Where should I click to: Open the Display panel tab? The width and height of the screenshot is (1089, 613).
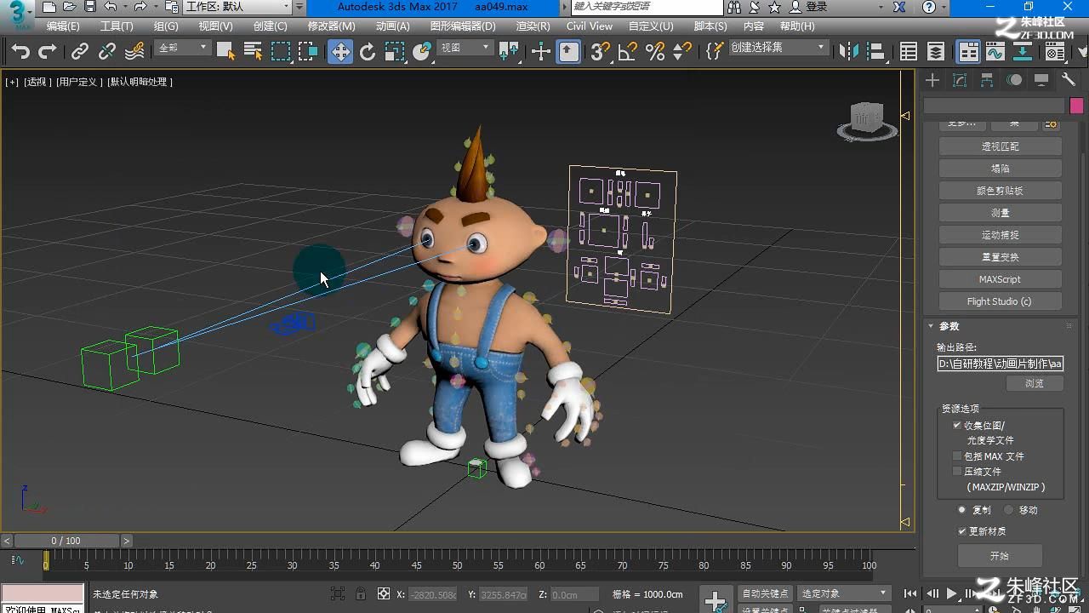click(1041, 80)
